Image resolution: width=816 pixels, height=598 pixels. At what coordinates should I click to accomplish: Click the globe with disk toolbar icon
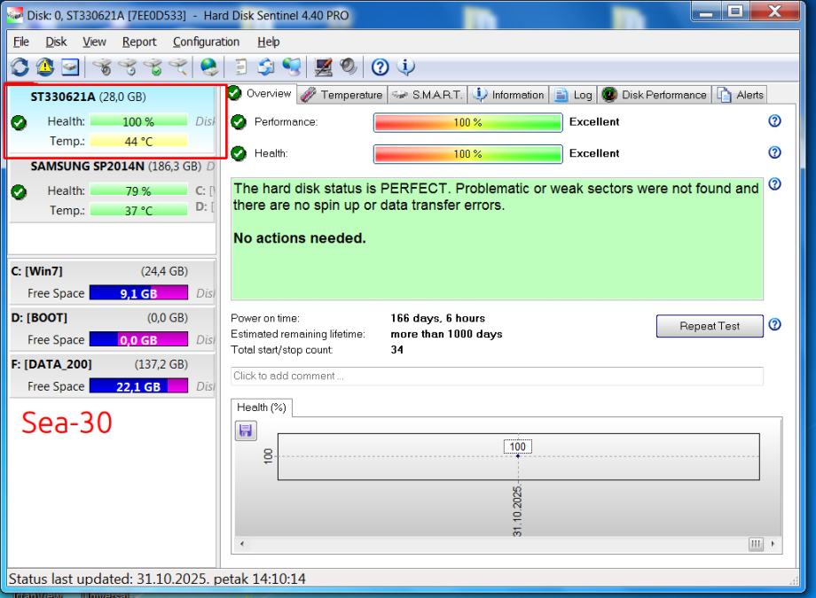point(209,67)
